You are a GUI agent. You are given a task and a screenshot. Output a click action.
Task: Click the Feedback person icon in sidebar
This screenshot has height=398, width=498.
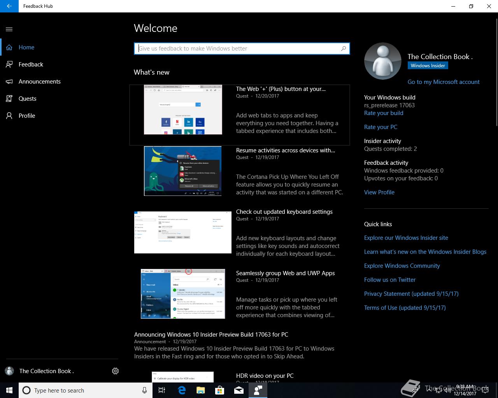pyautogui.click(x=9, y=65)
